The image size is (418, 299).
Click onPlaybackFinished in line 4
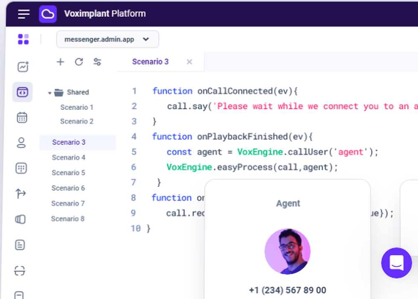[242, 137]
